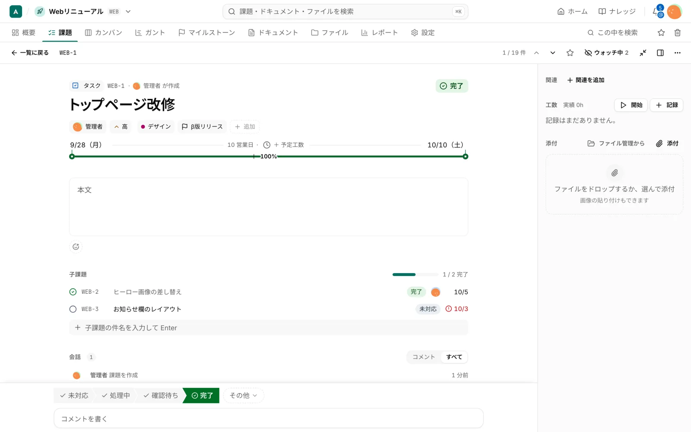The image size is (691, 432).
Task: Click 関連を追加 button
Action: click(x=586, y=80)
